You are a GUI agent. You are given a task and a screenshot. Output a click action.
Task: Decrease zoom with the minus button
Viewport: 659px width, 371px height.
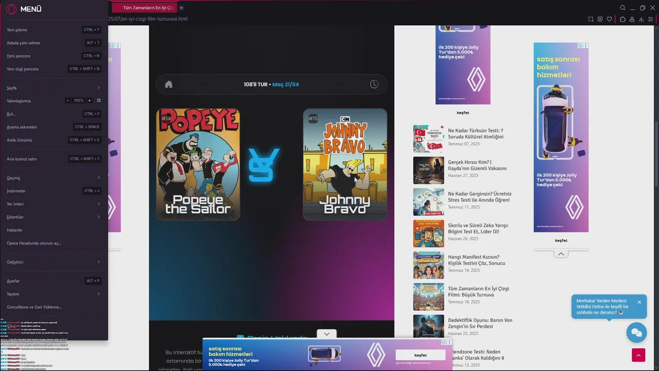point(67,100)
